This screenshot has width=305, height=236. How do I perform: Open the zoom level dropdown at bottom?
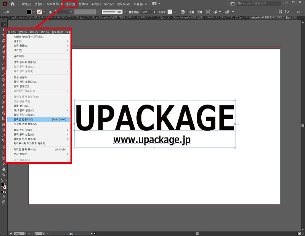pyautogui.click(x=25, y=233)
